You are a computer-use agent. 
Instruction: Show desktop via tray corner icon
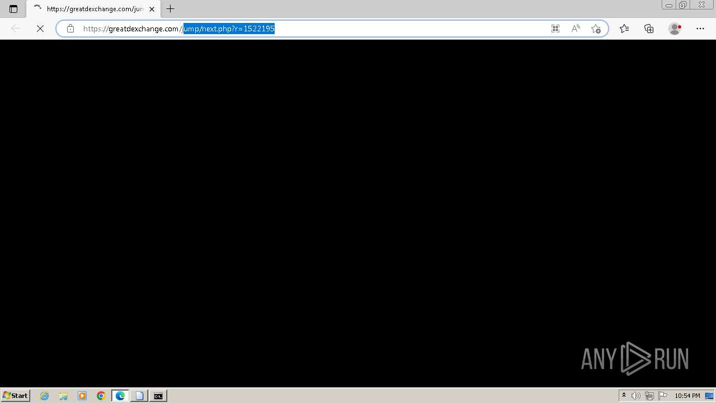709,396
